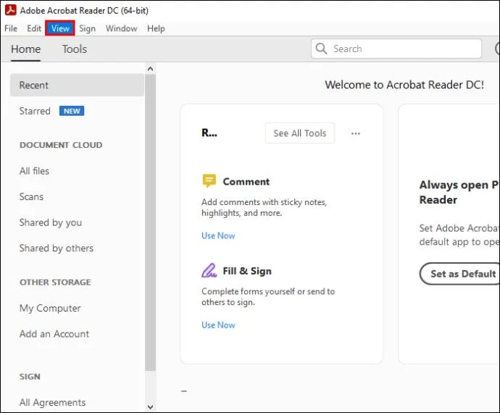Click the purple Fill & Sign pen icon

[x=209, y=270]
